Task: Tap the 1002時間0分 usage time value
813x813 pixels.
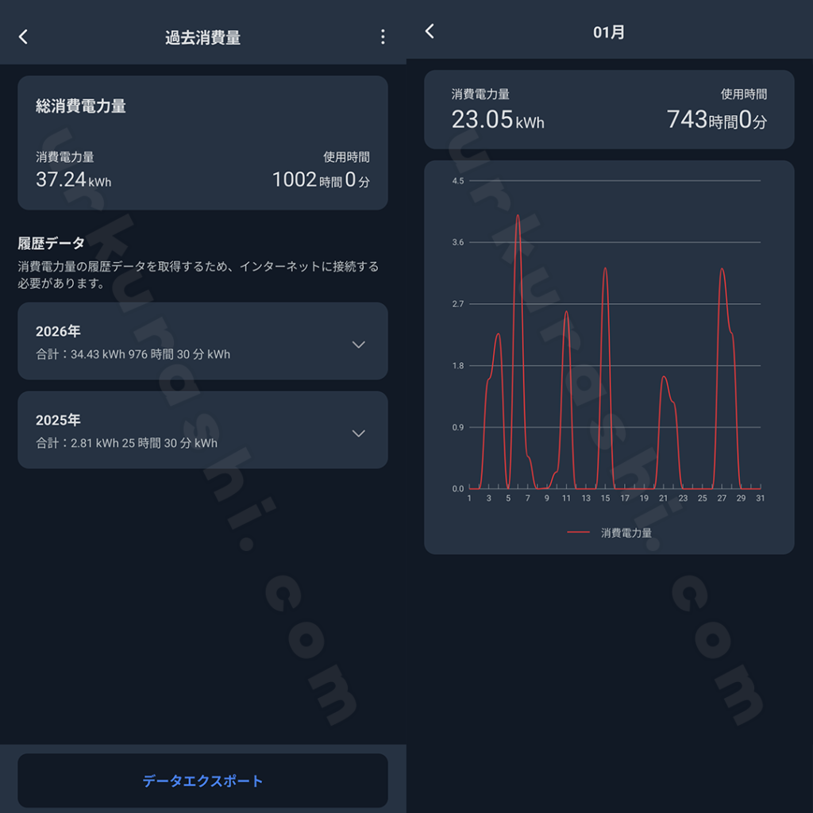Action: click(321, 180)
